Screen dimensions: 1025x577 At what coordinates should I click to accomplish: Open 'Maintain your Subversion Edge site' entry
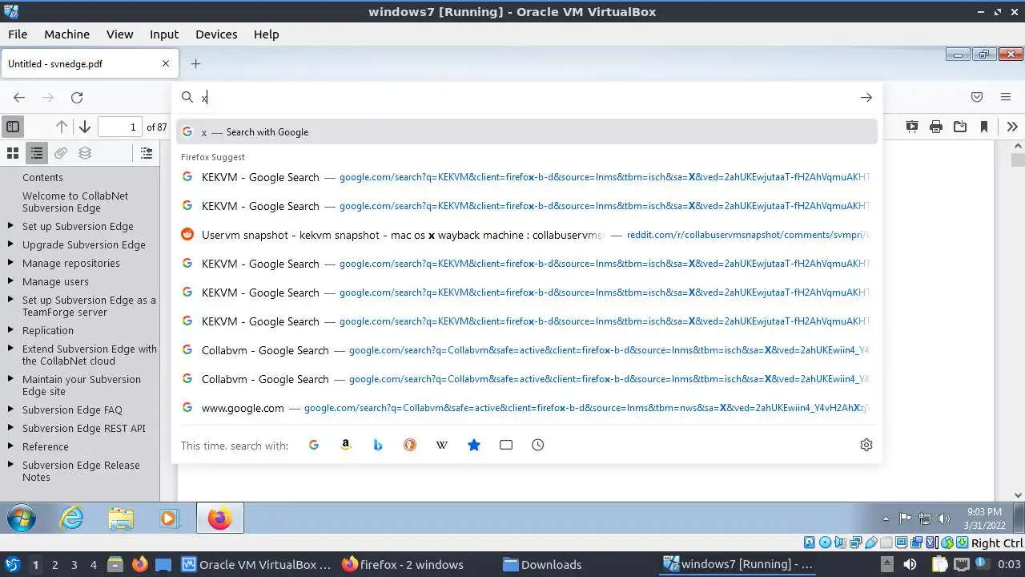[x=82, y=385]
